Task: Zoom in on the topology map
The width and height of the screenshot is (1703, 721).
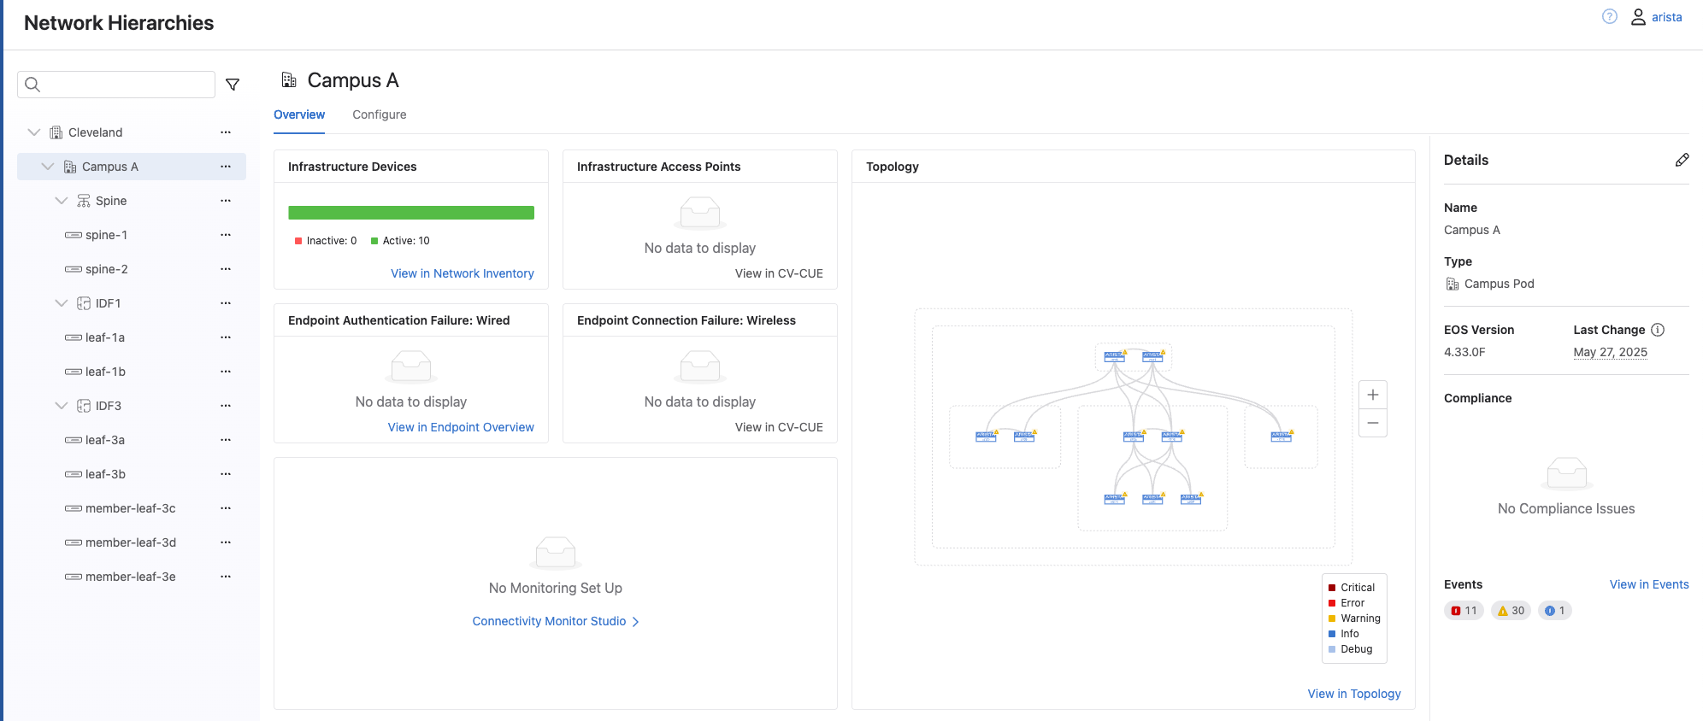Action: 1372,395
